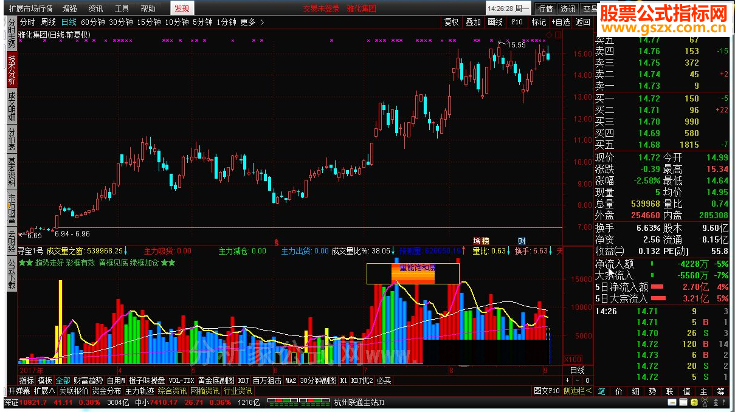
Task: Click the 叠加 toolbar button
Action: pyautogui.click(x=474, y=22)
